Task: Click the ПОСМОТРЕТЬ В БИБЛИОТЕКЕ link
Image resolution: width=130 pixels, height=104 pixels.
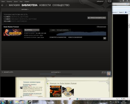Action: pos(58,37)
